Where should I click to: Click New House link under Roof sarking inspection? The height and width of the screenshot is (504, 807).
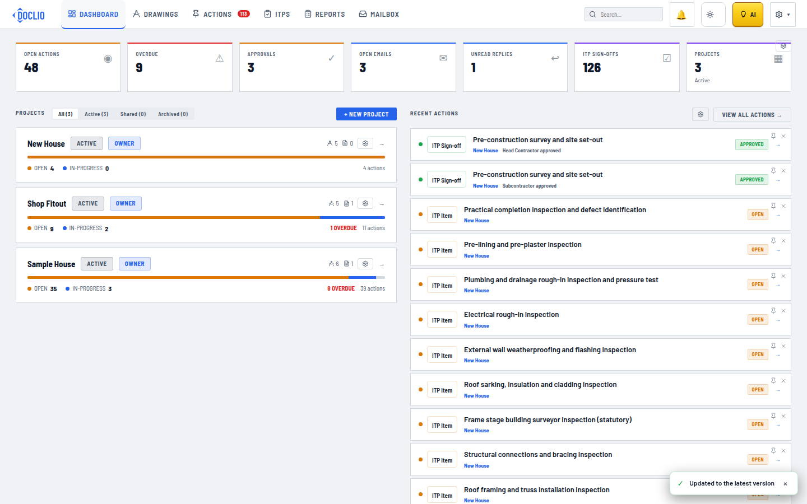coord(476,396)
